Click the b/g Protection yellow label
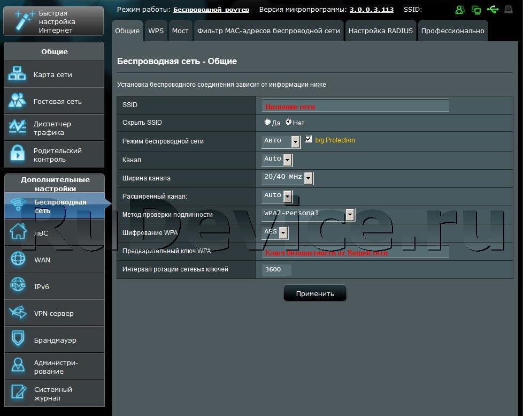Screen dimensions: 523x416 click(x=335, y=140)
